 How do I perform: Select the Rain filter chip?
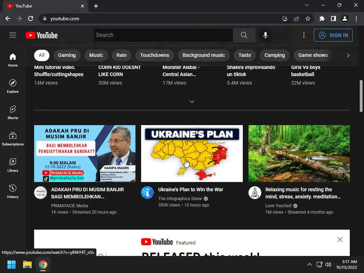tap(122, 55)
